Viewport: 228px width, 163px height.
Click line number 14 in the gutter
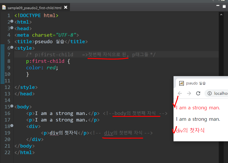click(x=7, y=100)
